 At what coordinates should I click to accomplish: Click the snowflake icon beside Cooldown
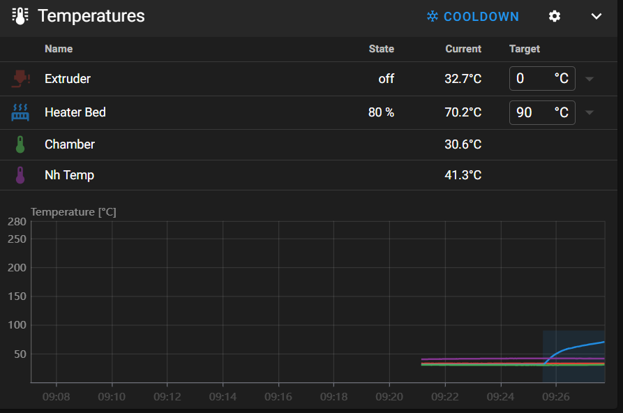[433, 16]
